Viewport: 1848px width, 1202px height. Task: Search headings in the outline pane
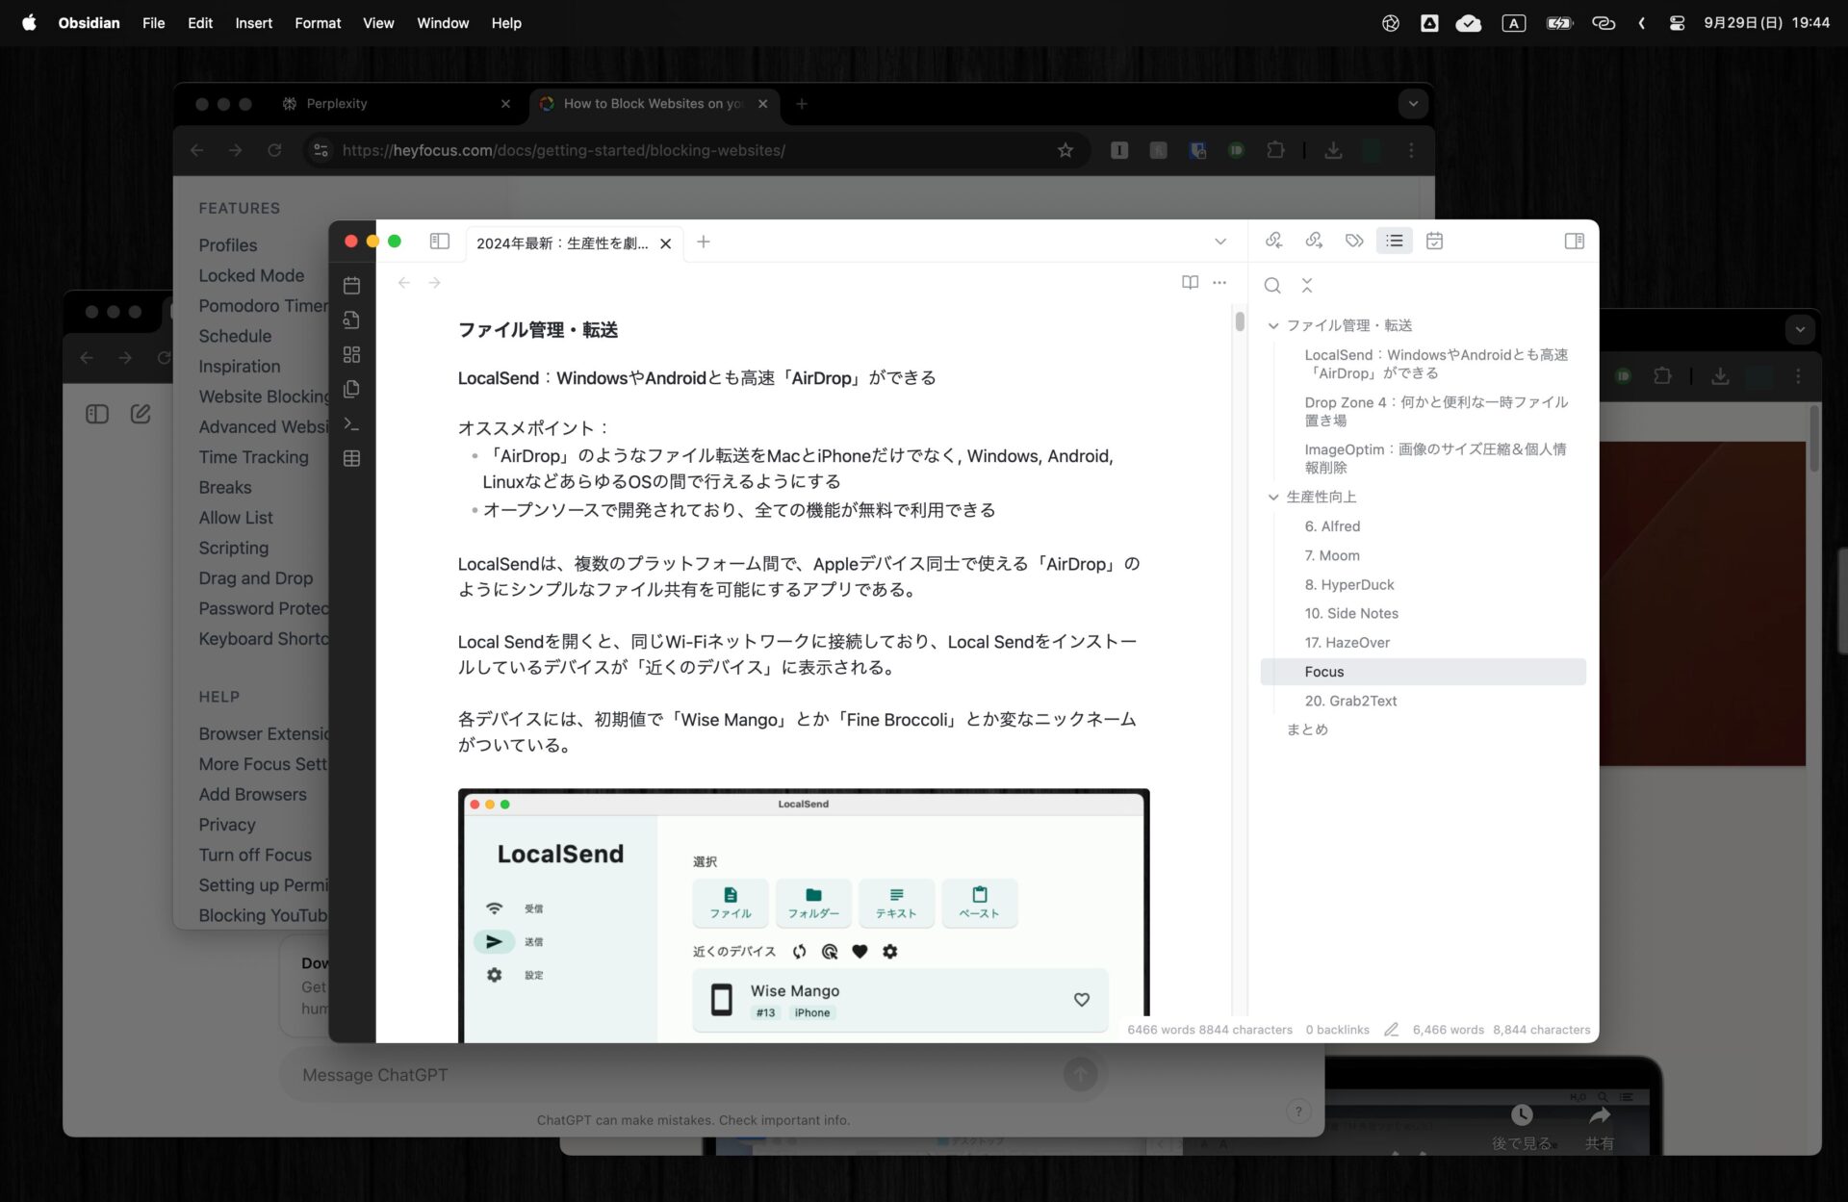pyautogui.click(x=1272, y=286)
